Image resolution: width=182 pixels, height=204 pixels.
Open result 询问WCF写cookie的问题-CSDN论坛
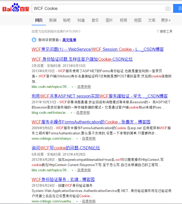(x=66, y=148)
